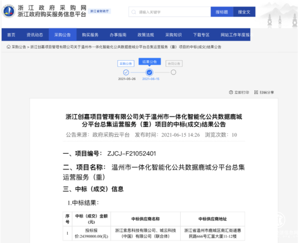
Task: Click the 搜全文 search button
Action: 244,12
